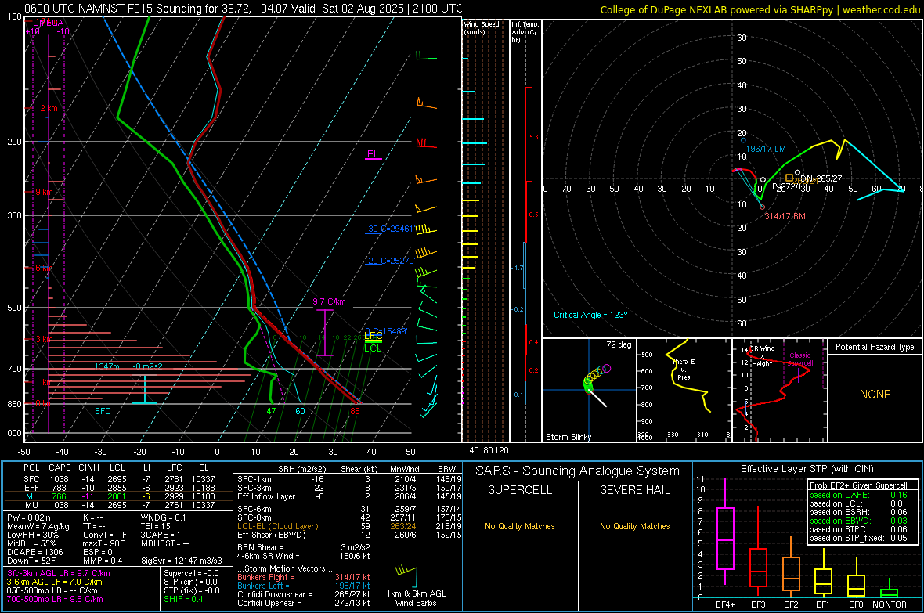Select the 700-500mb LR = 9.8 C/km line
The image size is (924, 613).
coord(54,599)
